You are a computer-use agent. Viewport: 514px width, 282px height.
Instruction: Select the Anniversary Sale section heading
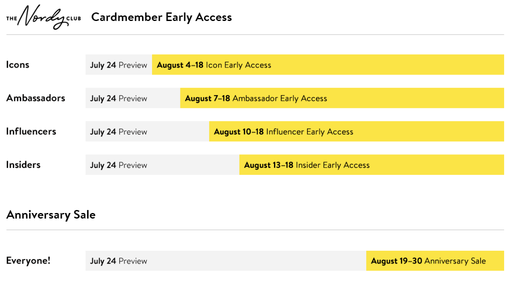pos(51,215)
